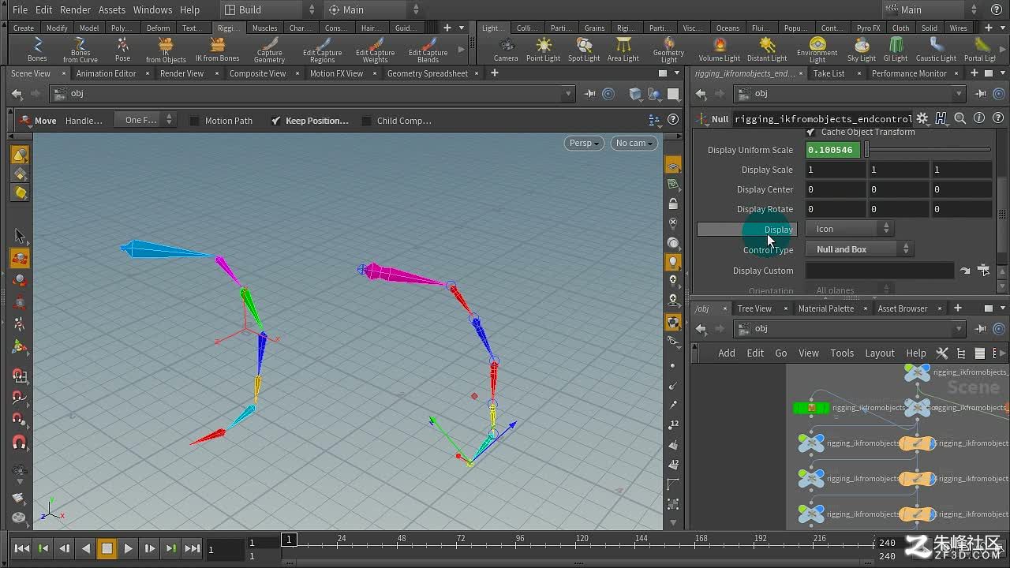Screen dimensions: 1010x568
Task: Create a Distant Light
Action: (x=767, y=50)
